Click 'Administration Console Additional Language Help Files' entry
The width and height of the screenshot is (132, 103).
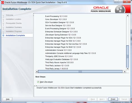[70, 53]
